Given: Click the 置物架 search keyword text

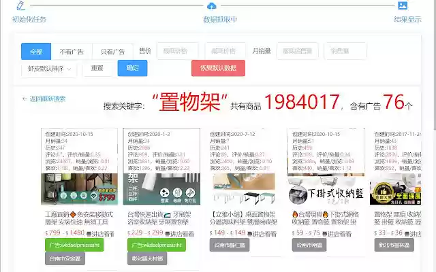Looking at the screenshot, I should (190, 102).
